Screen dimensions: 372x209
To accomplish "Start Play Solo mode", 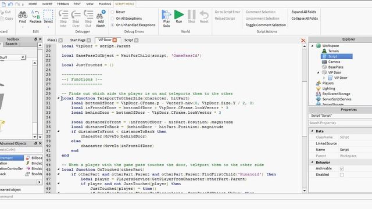I will 166,19.
